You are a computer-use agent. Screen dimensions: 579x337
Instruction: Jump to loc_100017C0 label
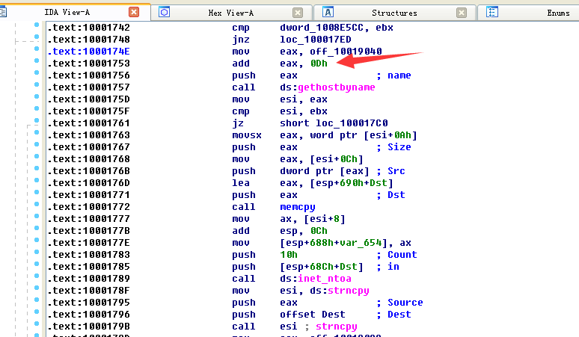coord(352,123)
